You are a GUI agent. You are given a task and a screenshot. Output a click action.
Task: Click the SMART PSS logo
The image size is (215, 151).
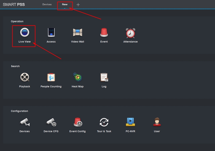[14, 5]
